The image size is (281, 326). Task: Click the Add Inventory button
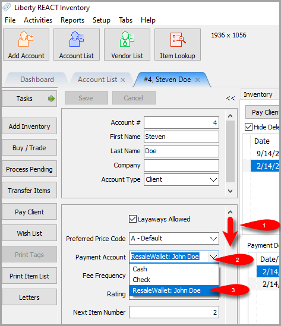click(x=29, y=126)
